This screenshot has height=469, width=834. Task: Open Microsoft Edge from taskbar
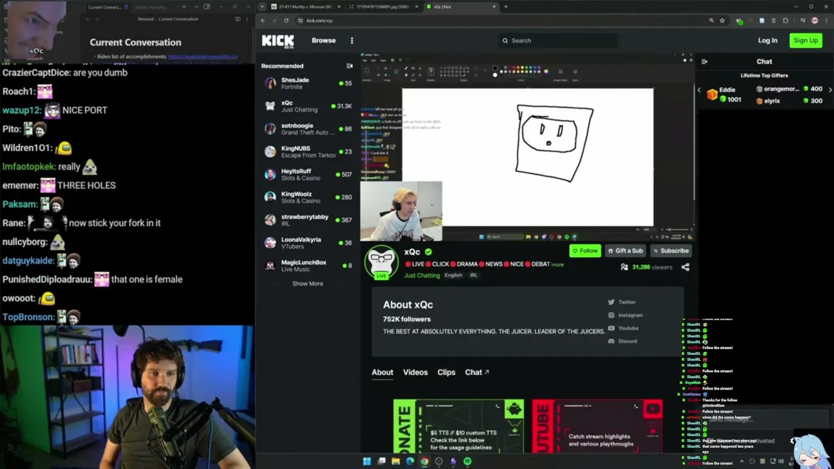point(410,461)
